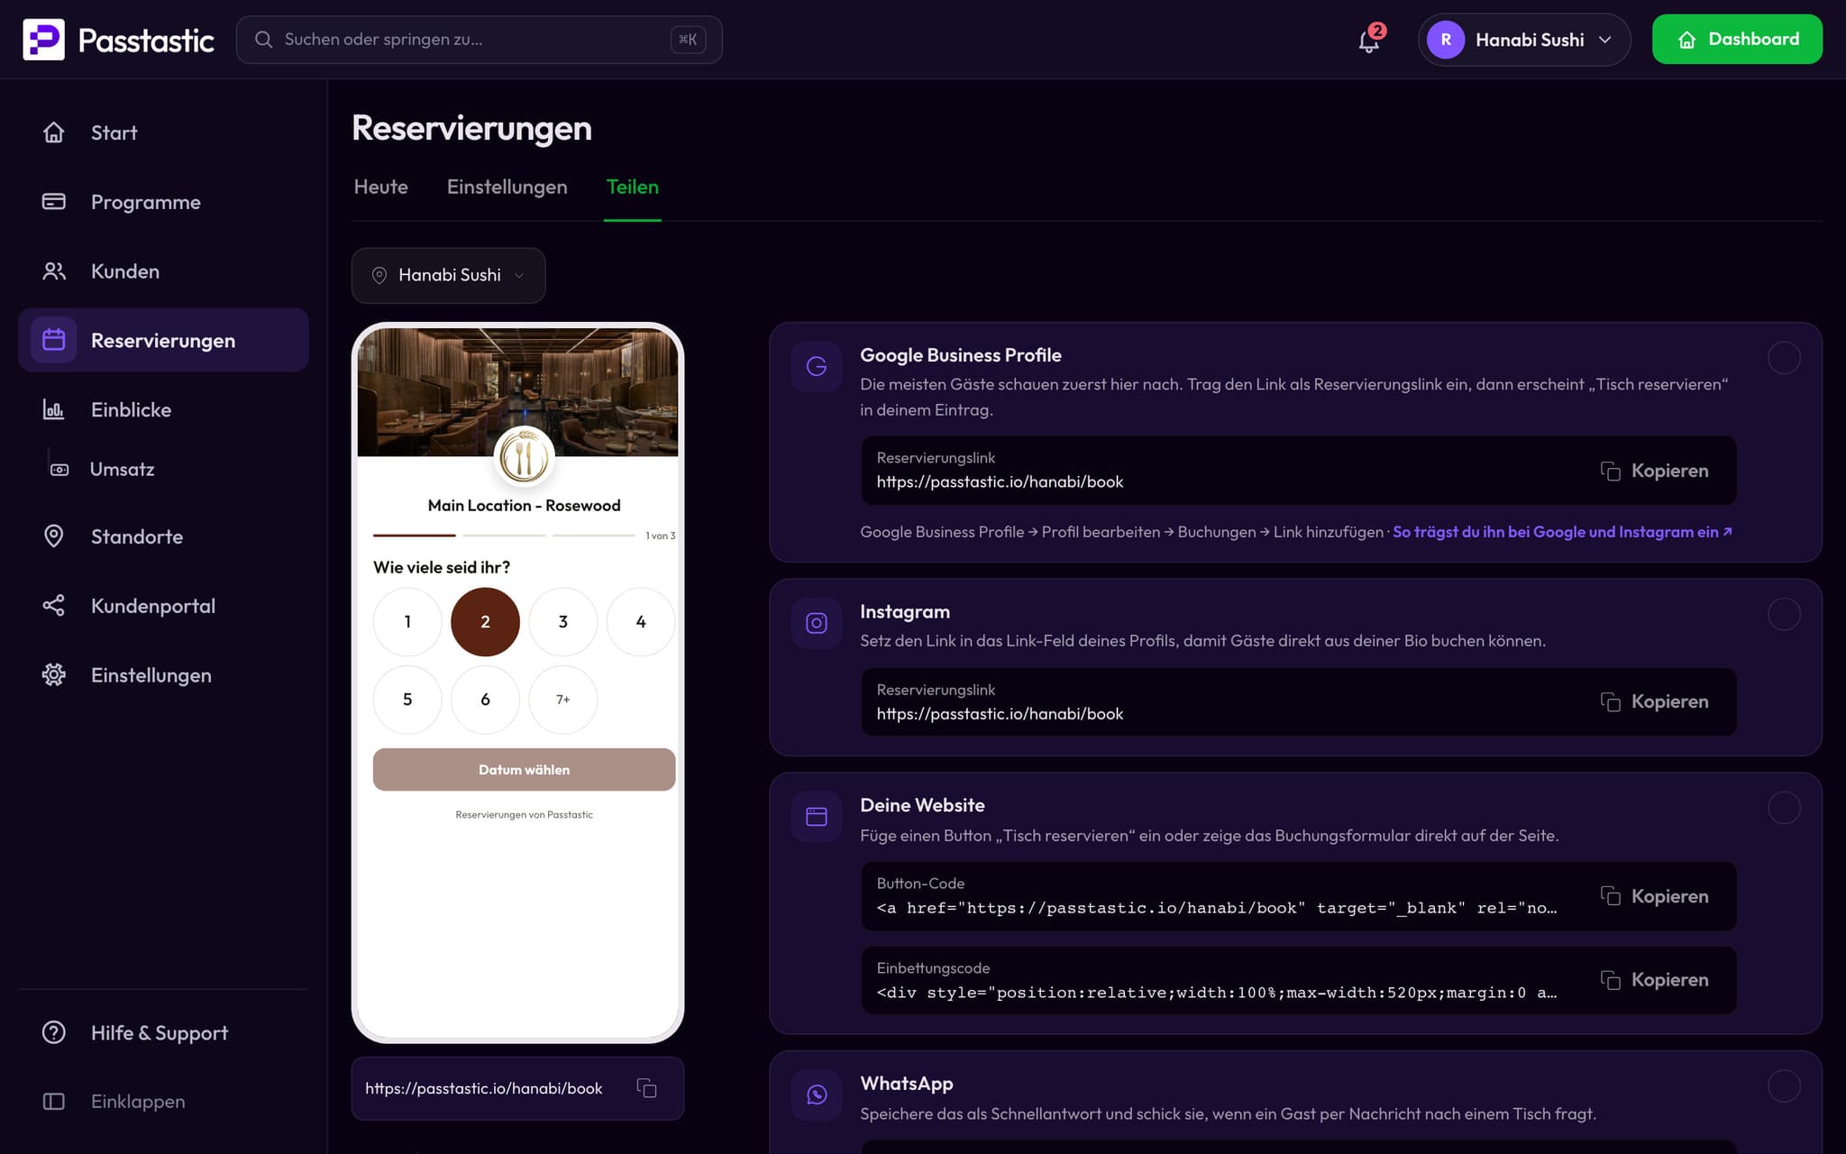Mark WhatsApp card as done
Image resolution: width=1846 pixels, height=1154 pixels.
(x=1784, y=1086)
